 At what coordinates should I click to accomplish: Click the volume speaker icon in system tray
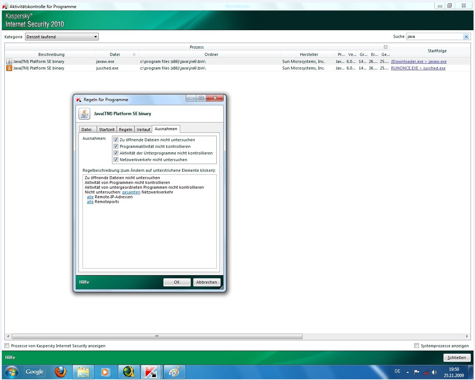pos(434,372)
